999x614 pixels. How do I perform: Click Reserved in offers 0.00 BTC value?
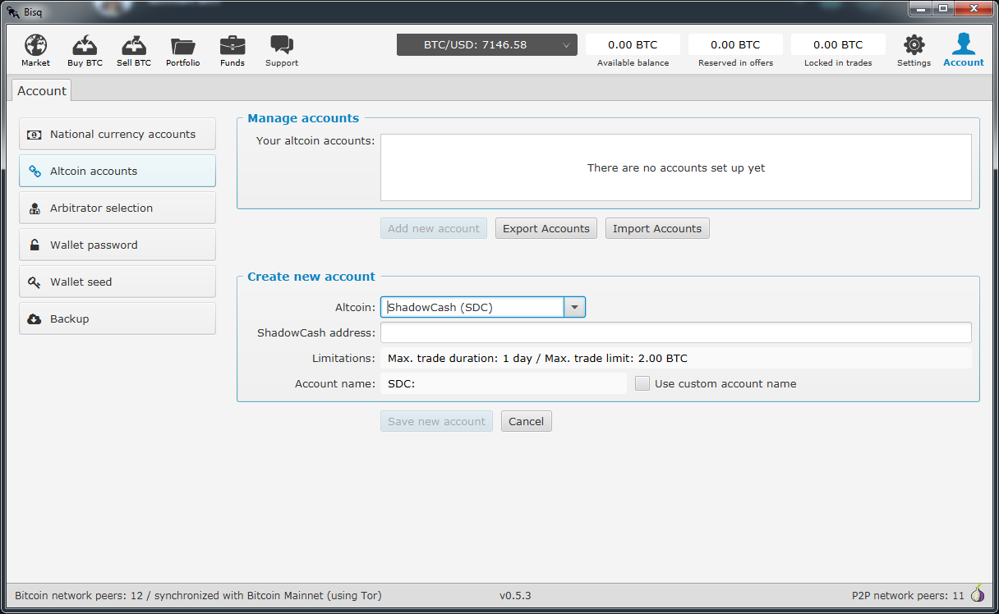[x=735, y=45]
